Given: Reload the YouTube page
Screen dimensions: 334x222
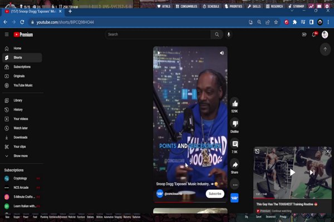Looking at the screenshot, I should 22,22.
